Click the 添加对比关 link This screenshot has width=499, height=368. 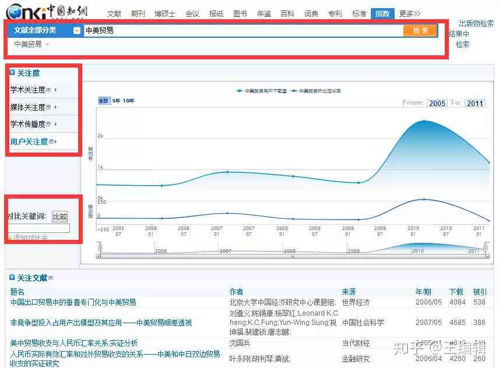29,238
